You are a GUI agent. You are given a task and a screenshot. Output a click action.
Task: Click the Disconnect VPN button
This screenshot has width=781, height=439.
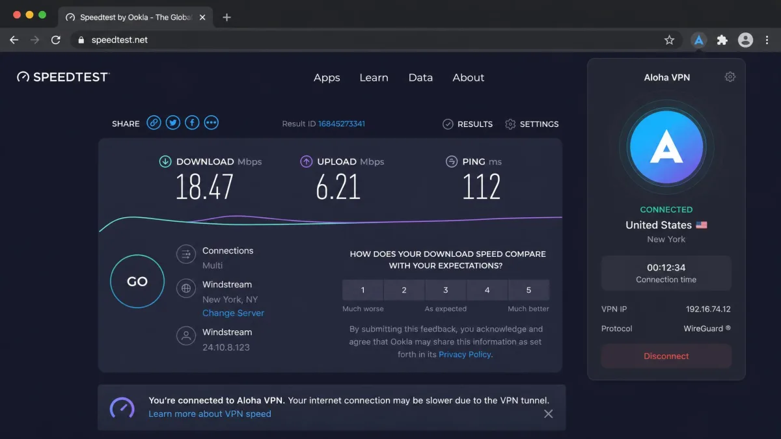click(x=666, y=356)
